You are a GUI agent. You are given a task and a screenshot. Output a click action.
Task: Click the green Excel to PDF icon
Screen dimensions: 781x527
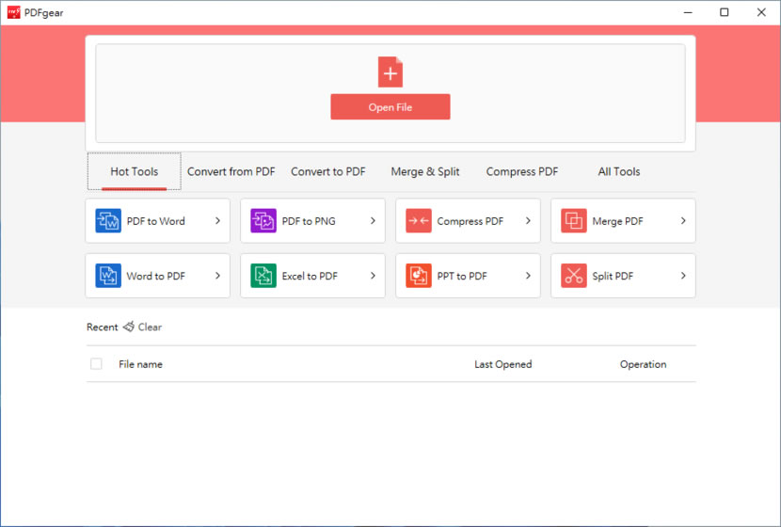[263, 276]
